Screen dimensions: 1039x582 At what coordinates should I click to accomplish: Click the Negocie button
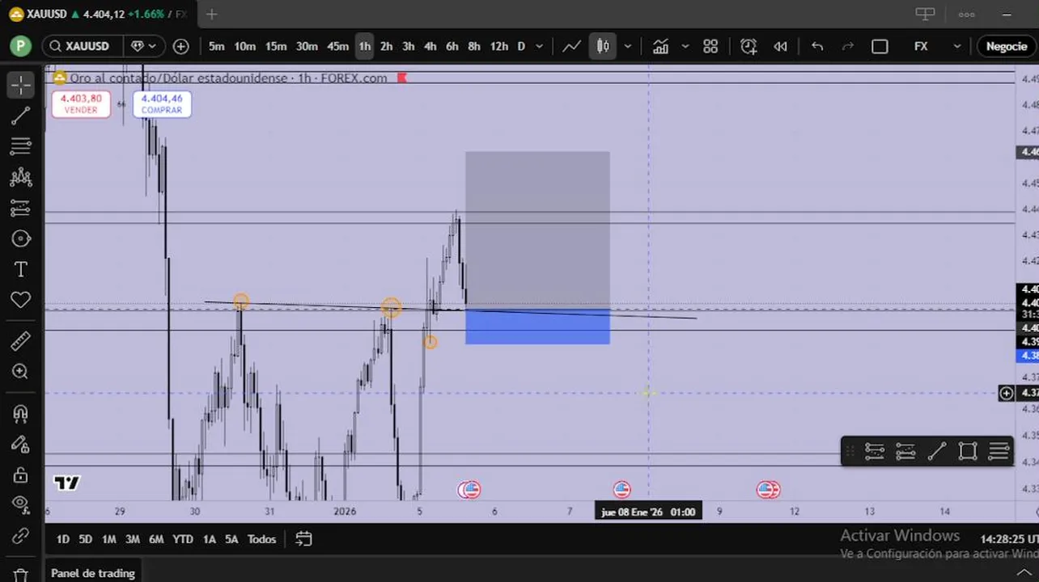1006,46
